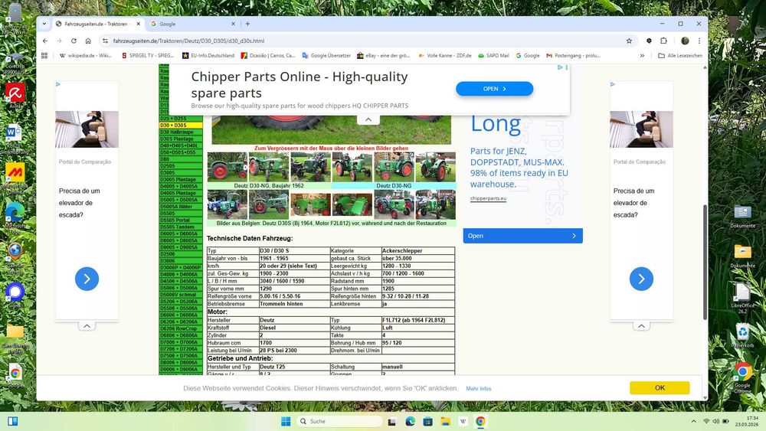Open the chipperparts.eu link
766x431 pixels.
click(x=488, y=199)
